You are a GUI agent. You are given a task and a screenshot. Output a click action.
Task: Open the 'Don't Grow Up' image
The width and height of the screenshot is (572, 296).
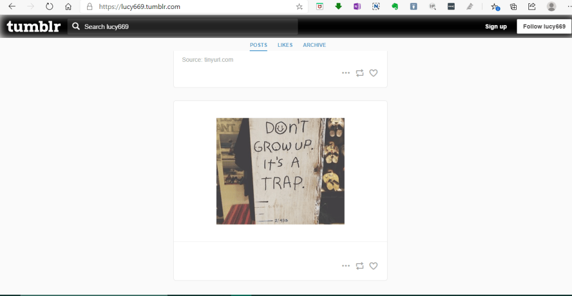[x=280, y=171]
